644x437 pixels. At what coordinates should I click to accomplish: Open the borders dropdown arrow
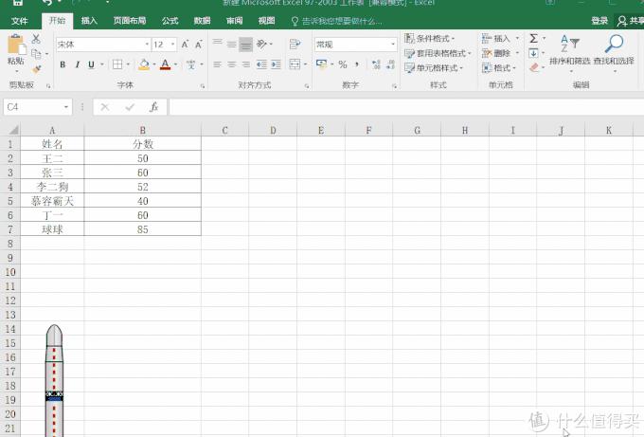tap(128, 64)
